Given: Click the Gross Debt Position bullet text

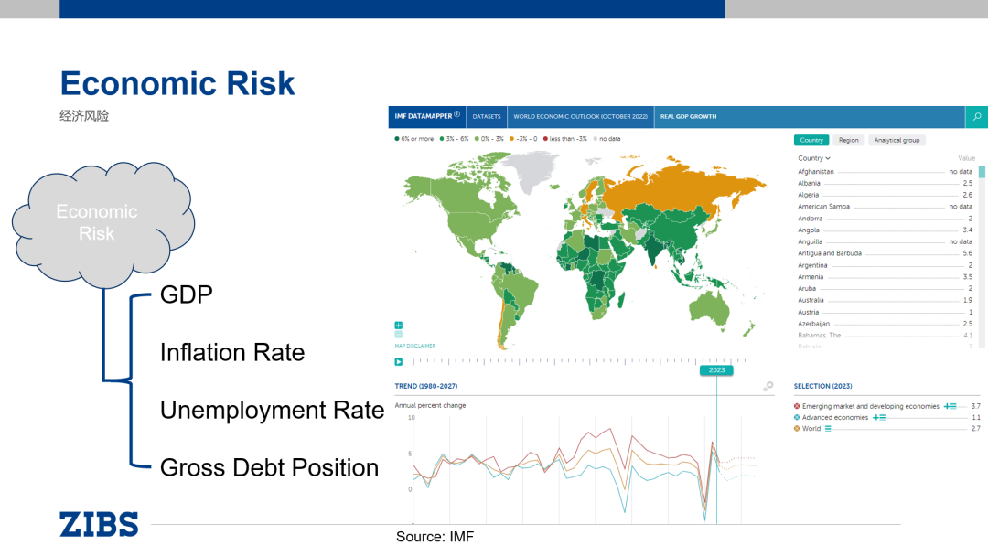Looking at the screenshot, I should pyautogui.click(x=269, y=468).
